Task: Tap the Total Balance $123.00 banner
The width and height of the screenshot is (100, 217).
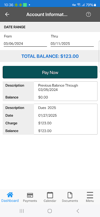Action: tap(50, 56)
